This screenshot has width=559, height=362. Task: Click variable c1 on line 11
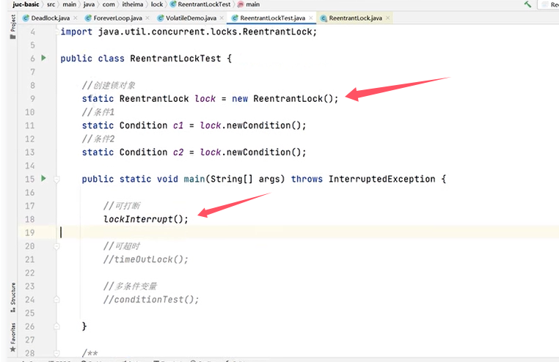pyautogui.click(x=178, y=125)
